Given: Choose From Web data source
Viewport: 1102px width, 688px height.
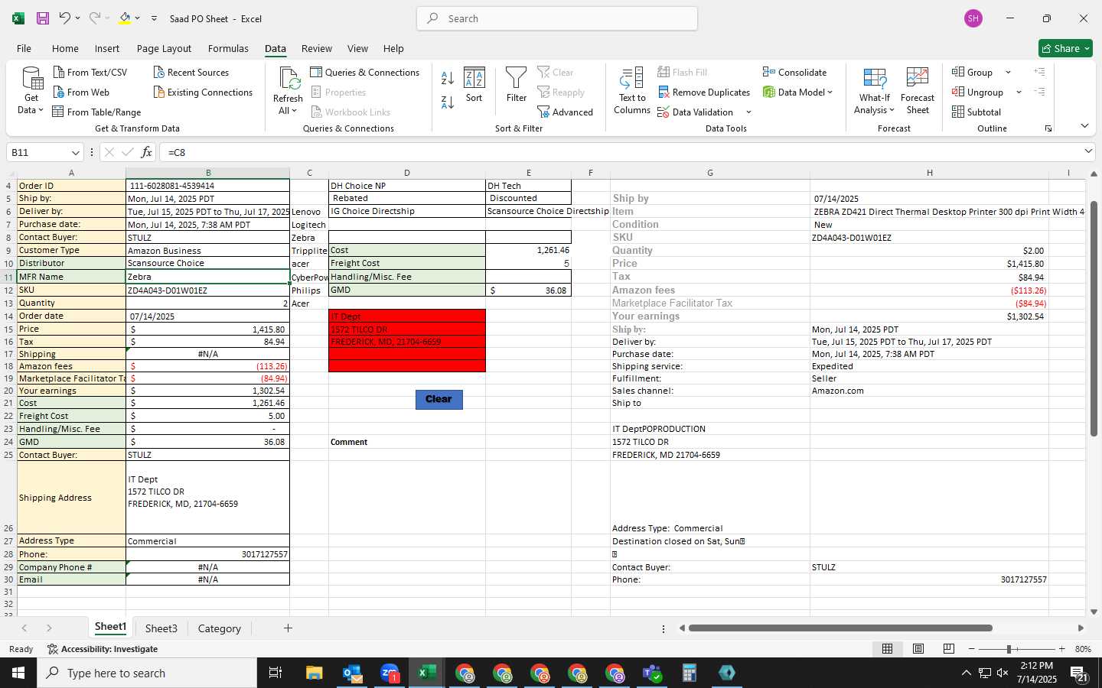Looking at the screenshot, I should tap(82, 92).
